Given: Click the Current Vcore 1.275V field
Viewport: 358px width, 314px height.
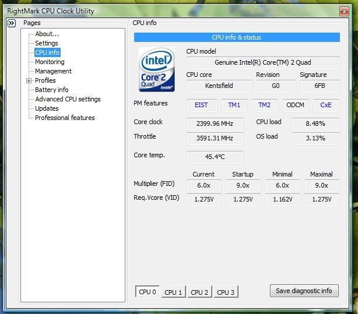Looking at the screenshot, I should click(204, 200).
